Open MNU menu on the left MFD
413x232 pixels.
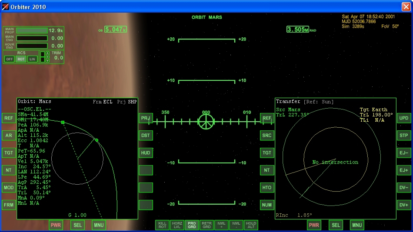pyautogui.click(x=99, y=225)
